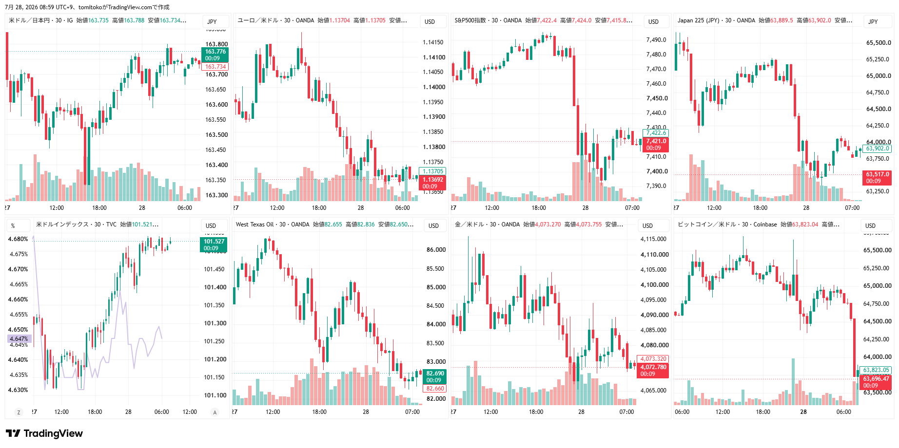Toggle the auto-scale 'A' button on dollar index chart
Screen dimensions: 899x448
pyautogui.click(x=215, y=412)
